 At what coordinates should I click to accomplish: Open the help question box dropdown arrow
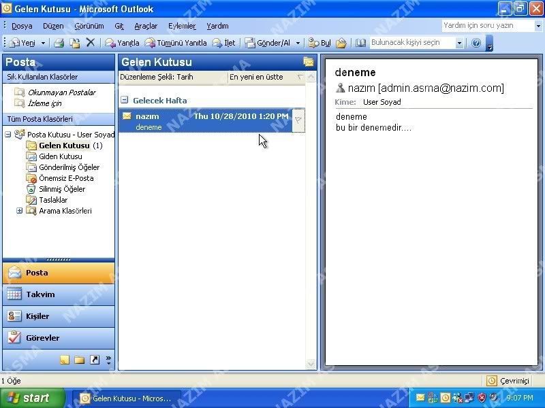tap(538, 26)
